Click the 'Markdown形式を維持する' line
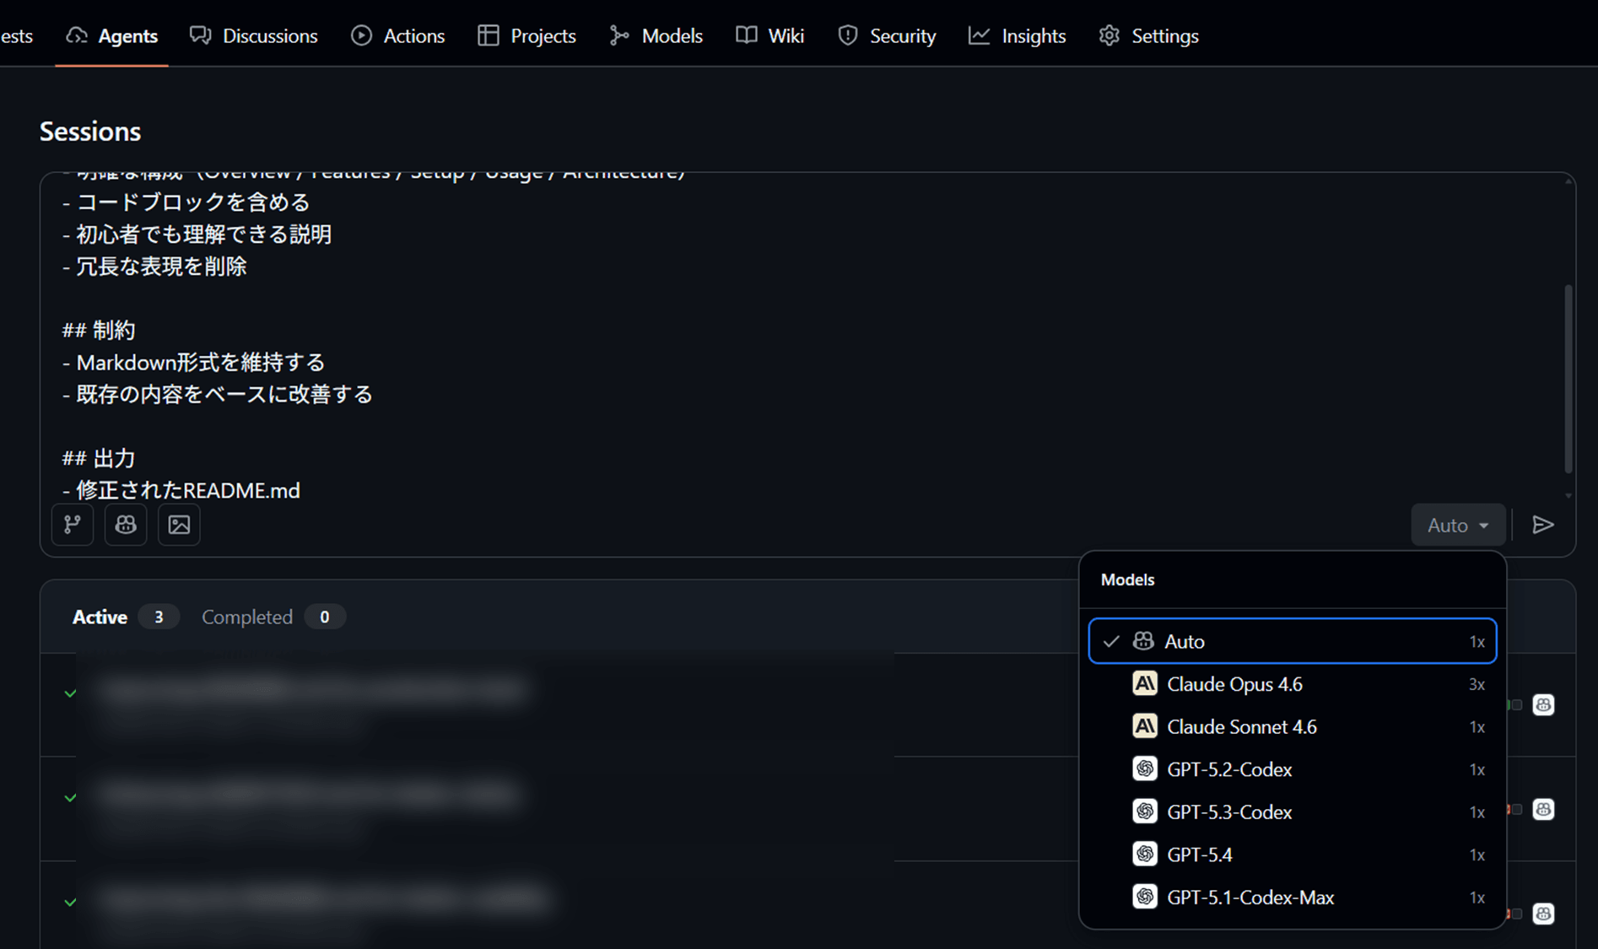This screenshot has height=949, width=1598. pyautogui.click(x=201, y=362)
